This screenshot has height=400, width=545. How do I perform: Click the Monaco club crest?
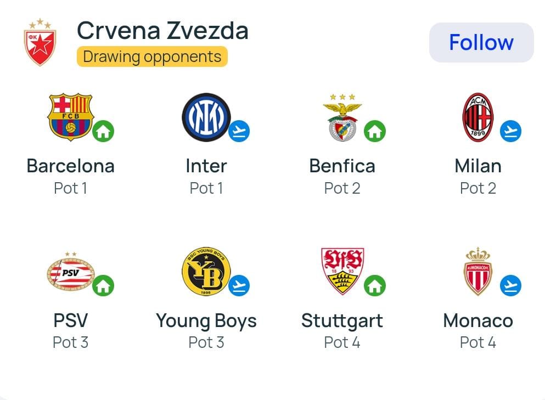[x=478, y=272]
